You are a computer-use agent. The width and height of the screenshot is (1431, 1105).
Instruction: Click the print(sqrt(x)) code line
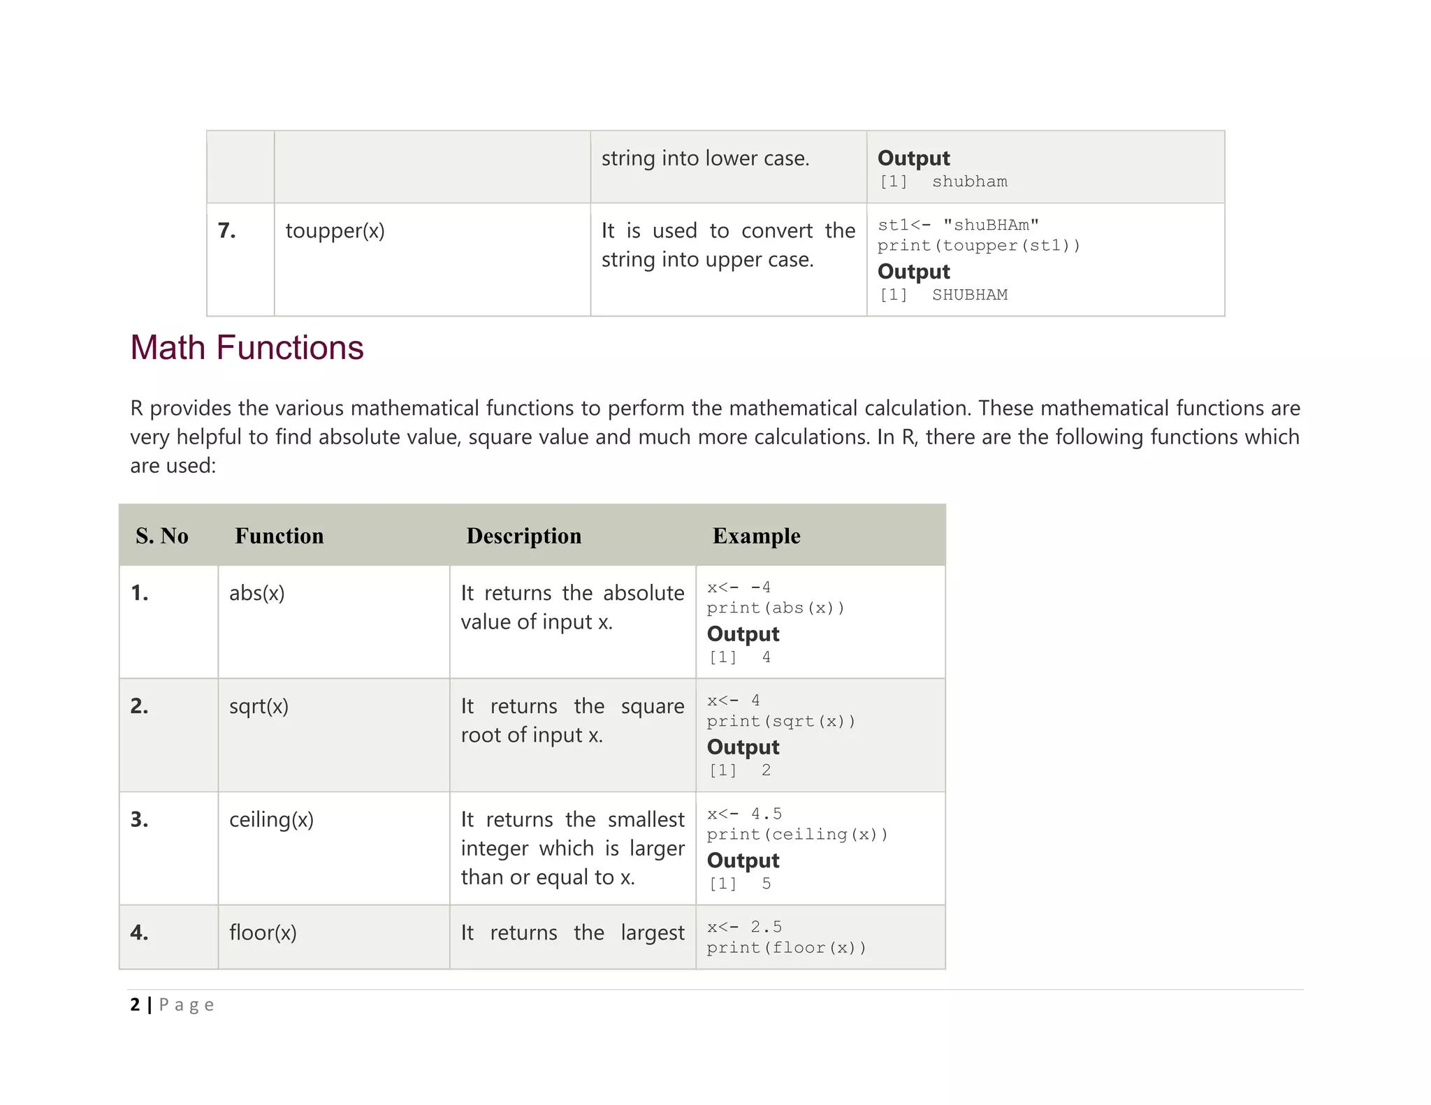pos(781,721)
